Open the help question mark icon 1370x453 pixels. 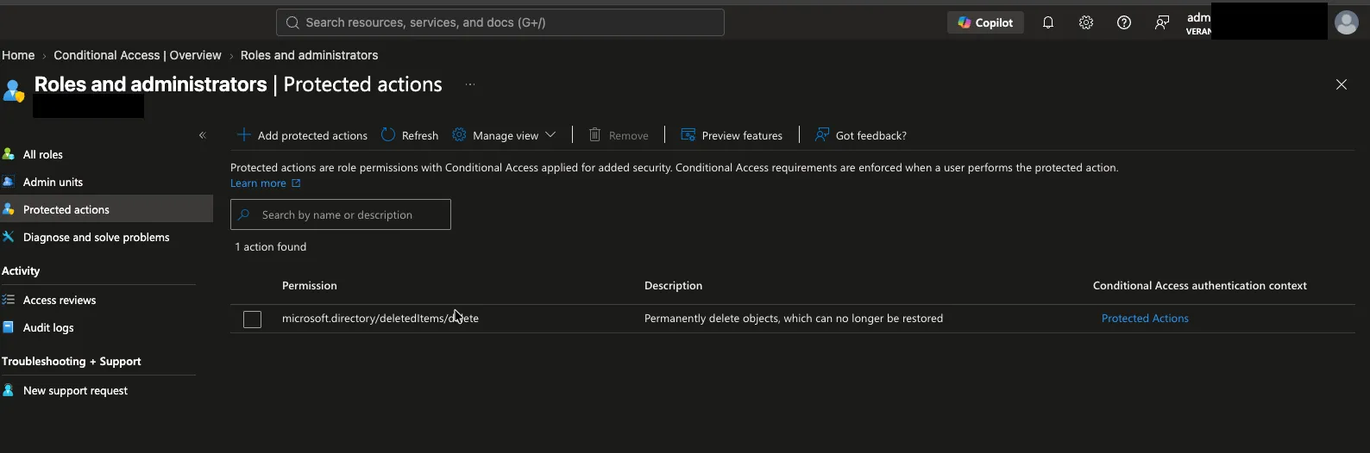coord(1124,22)
